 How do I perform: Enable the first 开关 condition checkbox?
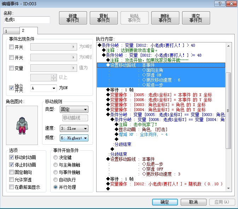12,47
